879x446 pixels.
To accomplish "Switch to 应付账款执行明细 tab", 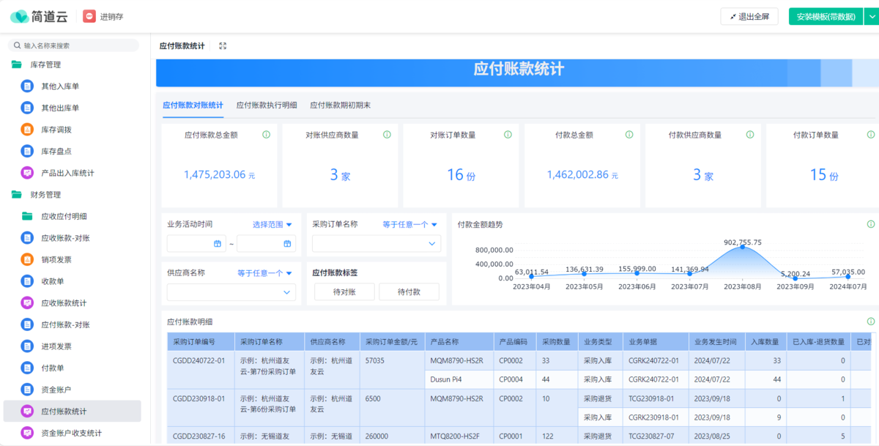I will [x=267, y=105].
